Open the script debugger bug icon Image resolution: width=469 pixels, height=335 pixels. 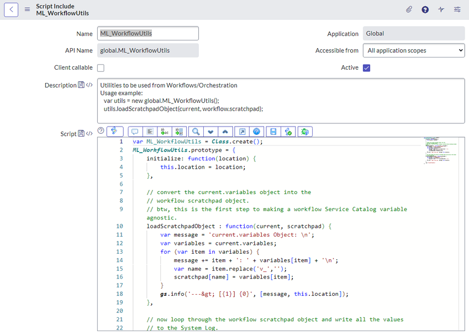(x=305, y=132)
